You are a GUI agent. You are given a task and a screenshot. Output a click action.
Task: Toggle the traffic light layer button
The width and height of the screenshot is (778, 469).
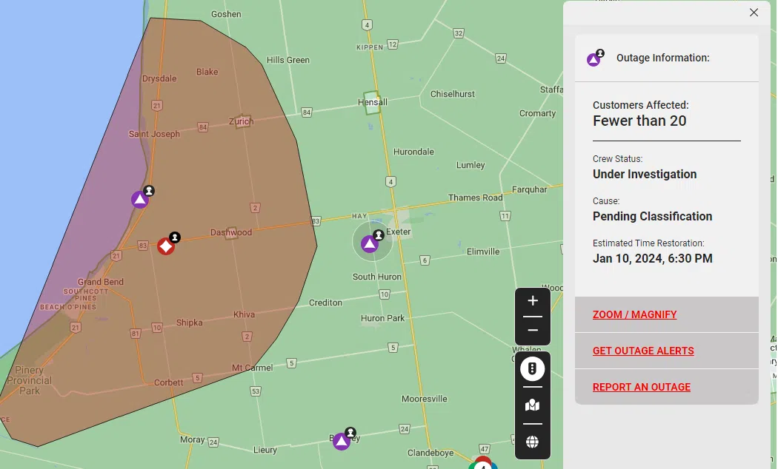(532, 368)
